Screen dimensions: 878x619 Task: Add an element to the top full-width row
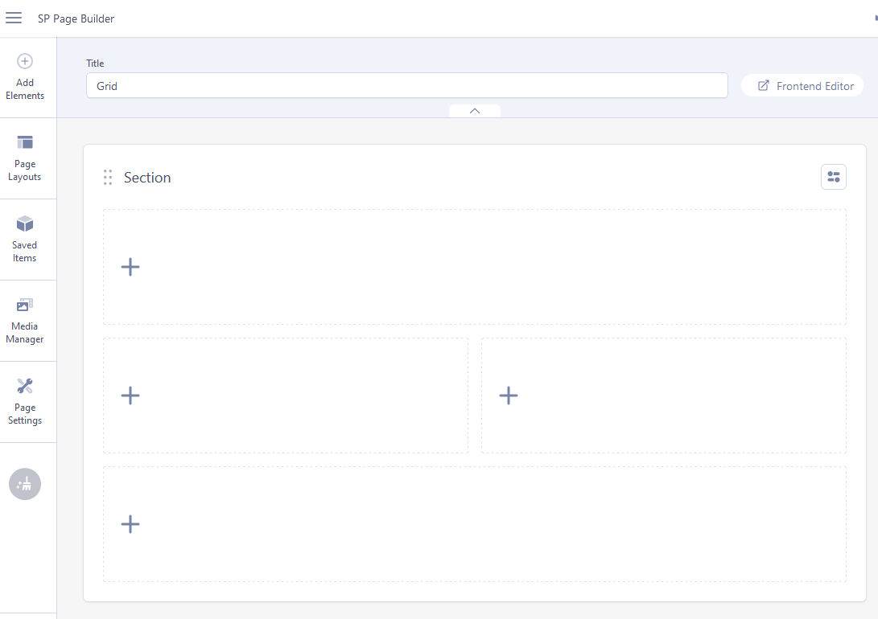pyautogui.click(x=130, y=267)
